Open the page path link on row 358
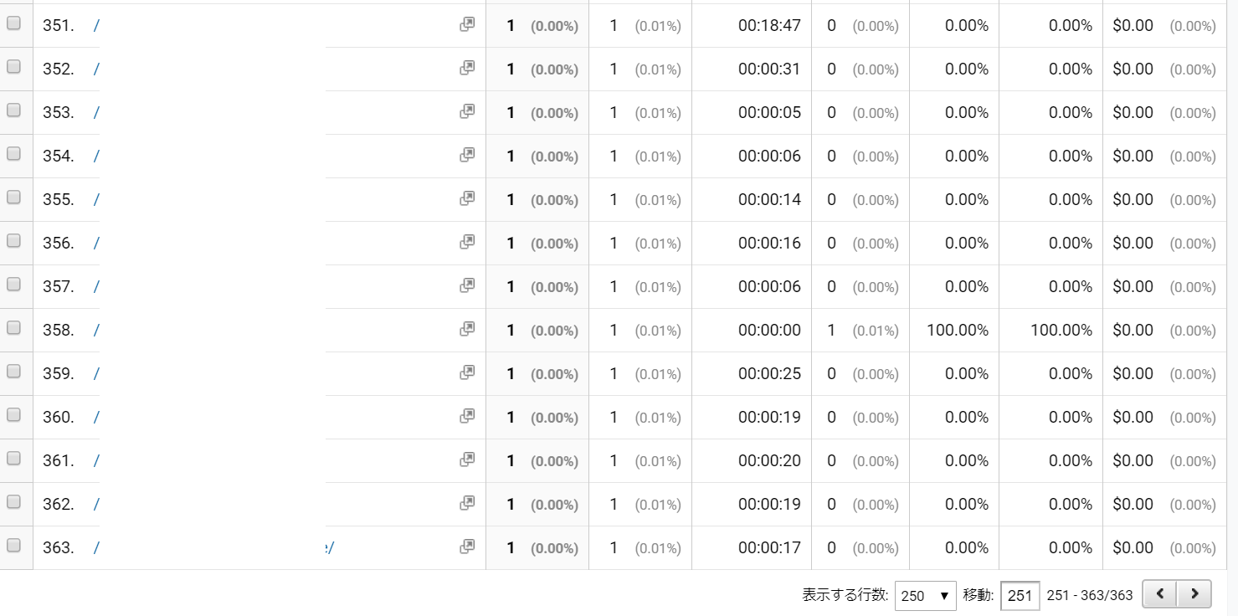 click(97, 331)
